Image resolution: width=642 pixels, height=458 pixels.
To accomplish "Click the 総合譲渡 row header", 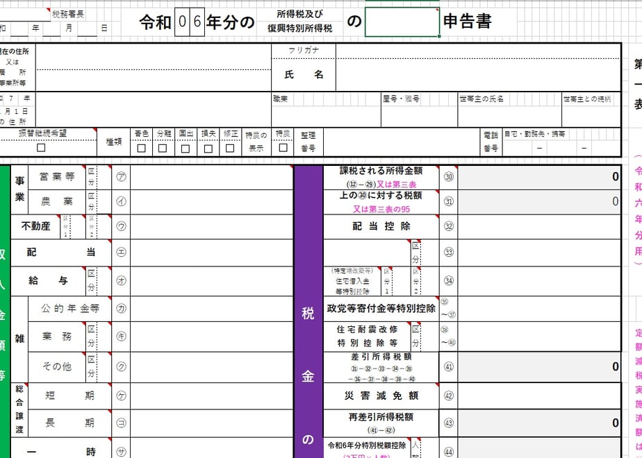I will 19,409.
